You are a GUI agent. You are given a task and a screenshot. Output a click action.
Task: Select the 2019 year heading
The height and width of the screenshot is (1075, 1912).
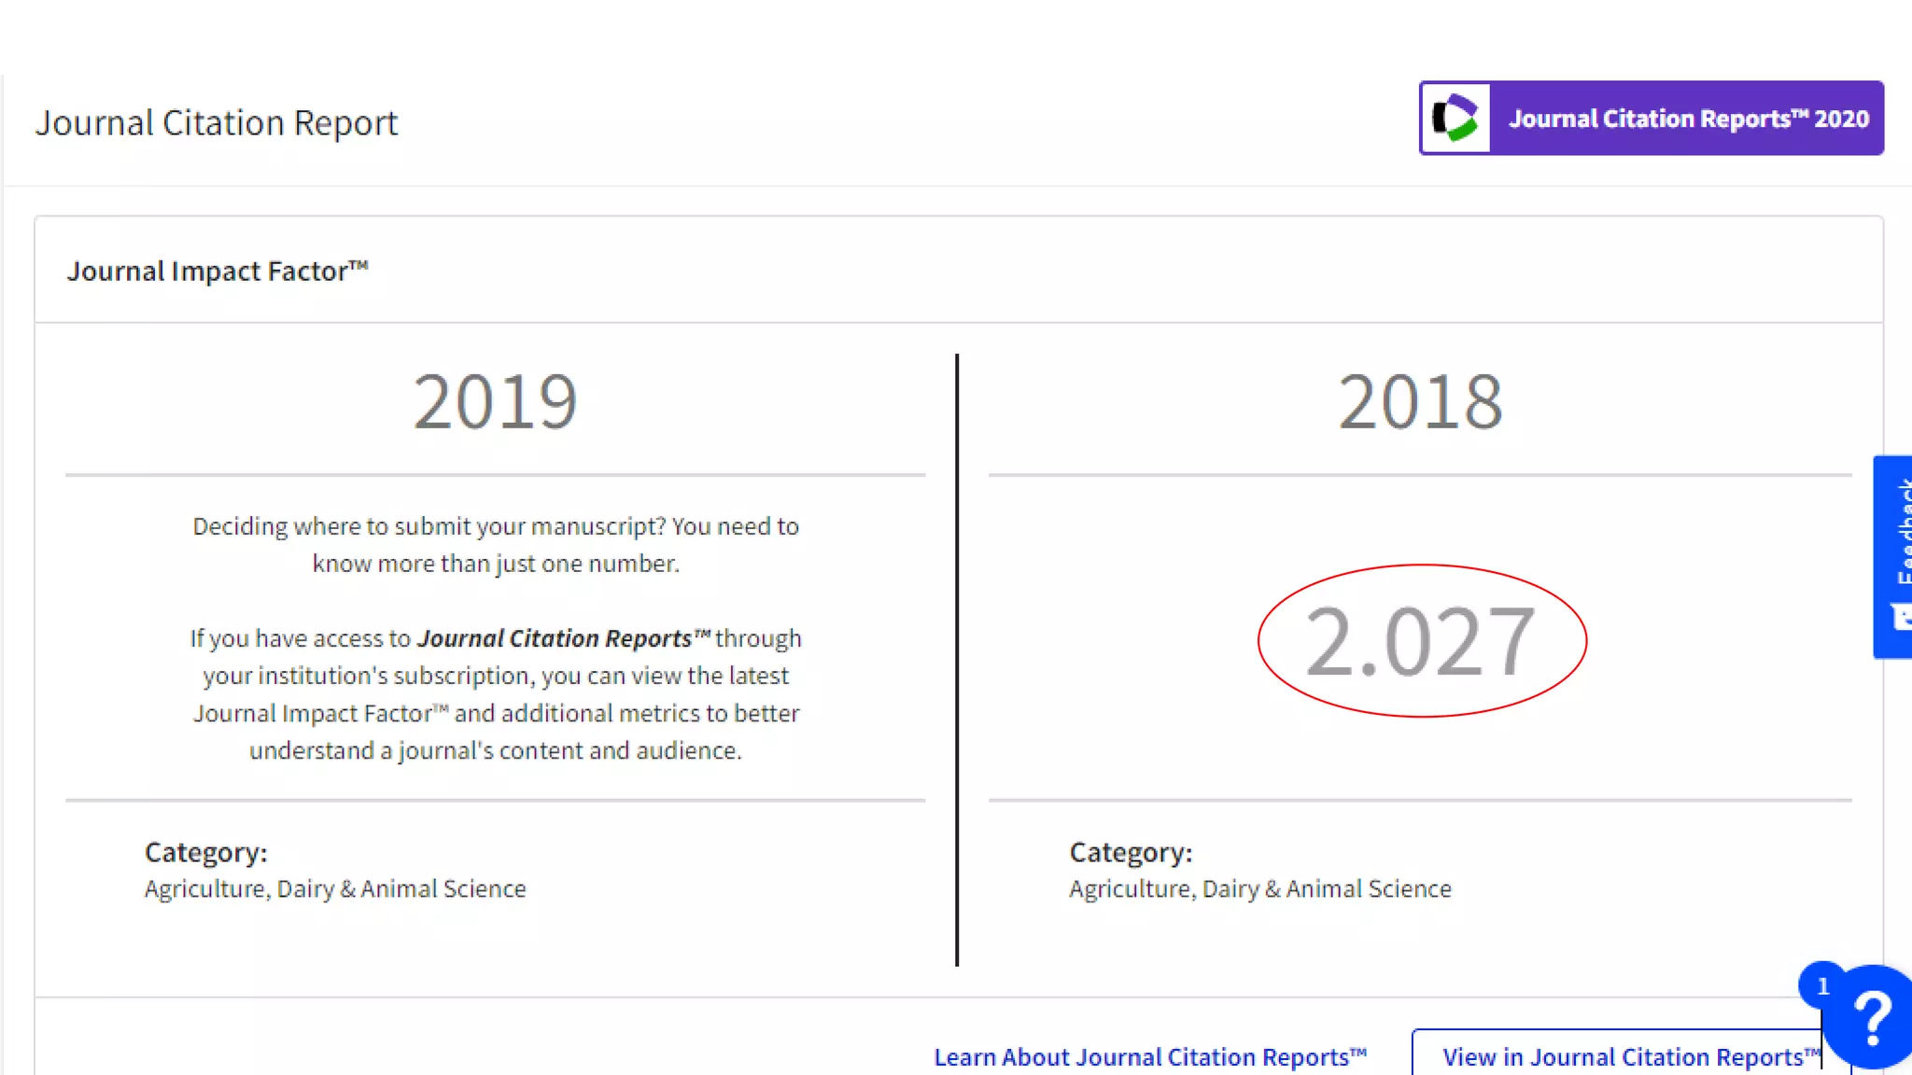click(x=495, y=402)
